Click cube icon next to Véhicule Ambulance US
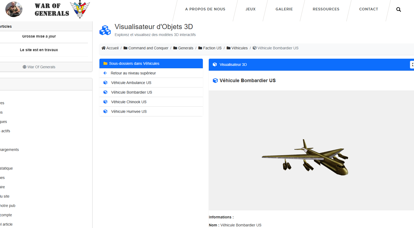 (105, 83)
